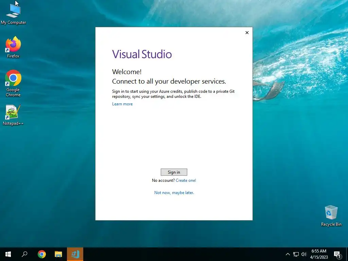Image resolution: width=348 pixels, height=261 pixels.
Task: Launch Chrome from the taskbar
Action: coord(41,254)
